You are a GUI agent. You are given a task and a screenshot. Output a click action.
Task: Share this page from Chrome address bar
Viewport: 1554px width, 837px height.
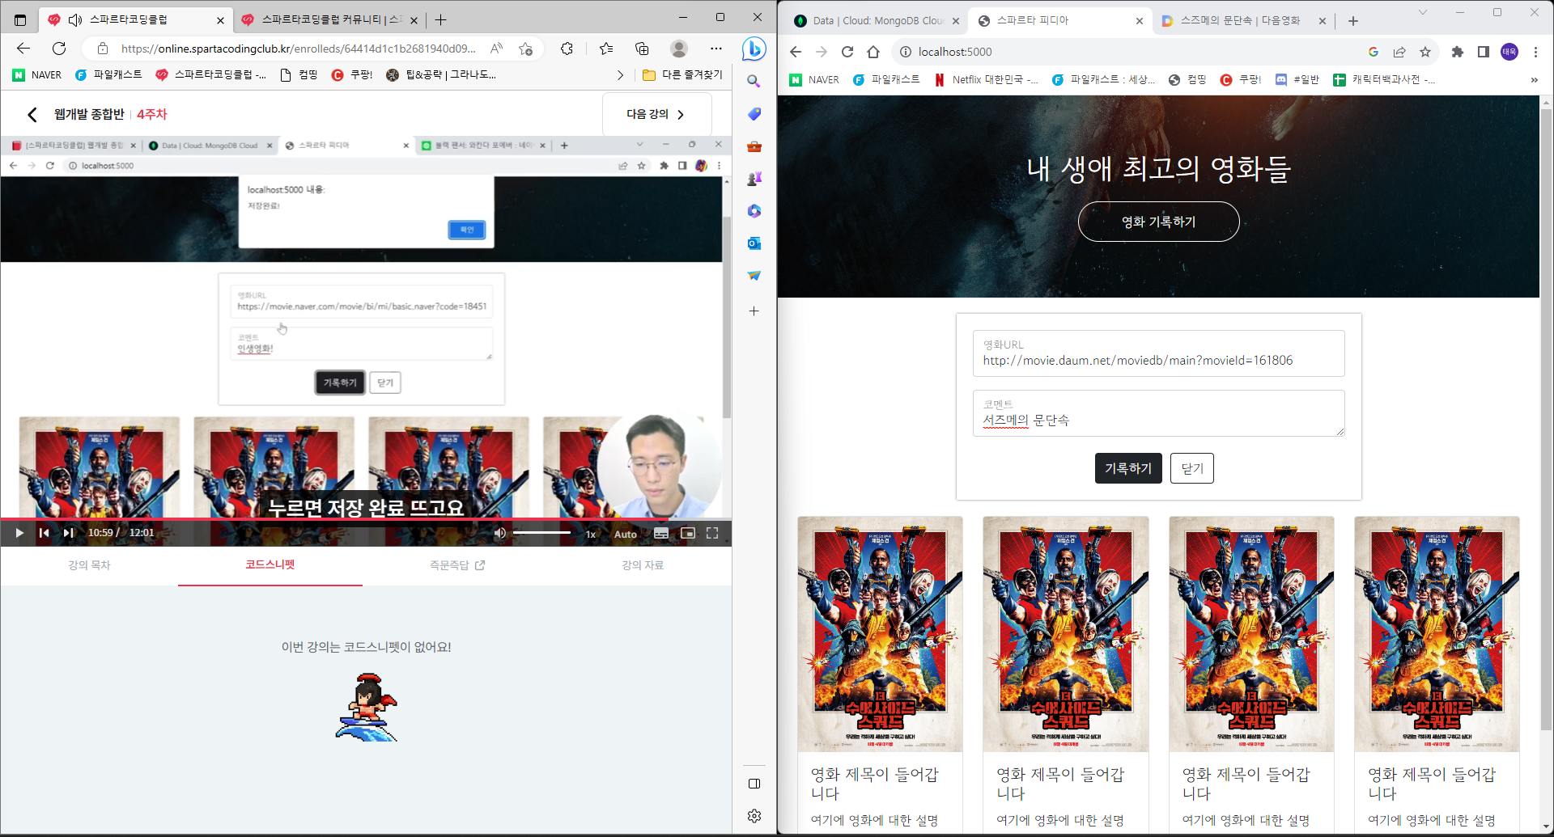[1399, 52]
